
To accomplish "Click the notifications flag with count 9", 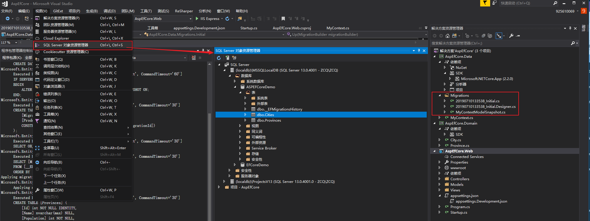I will click(584, 11).
